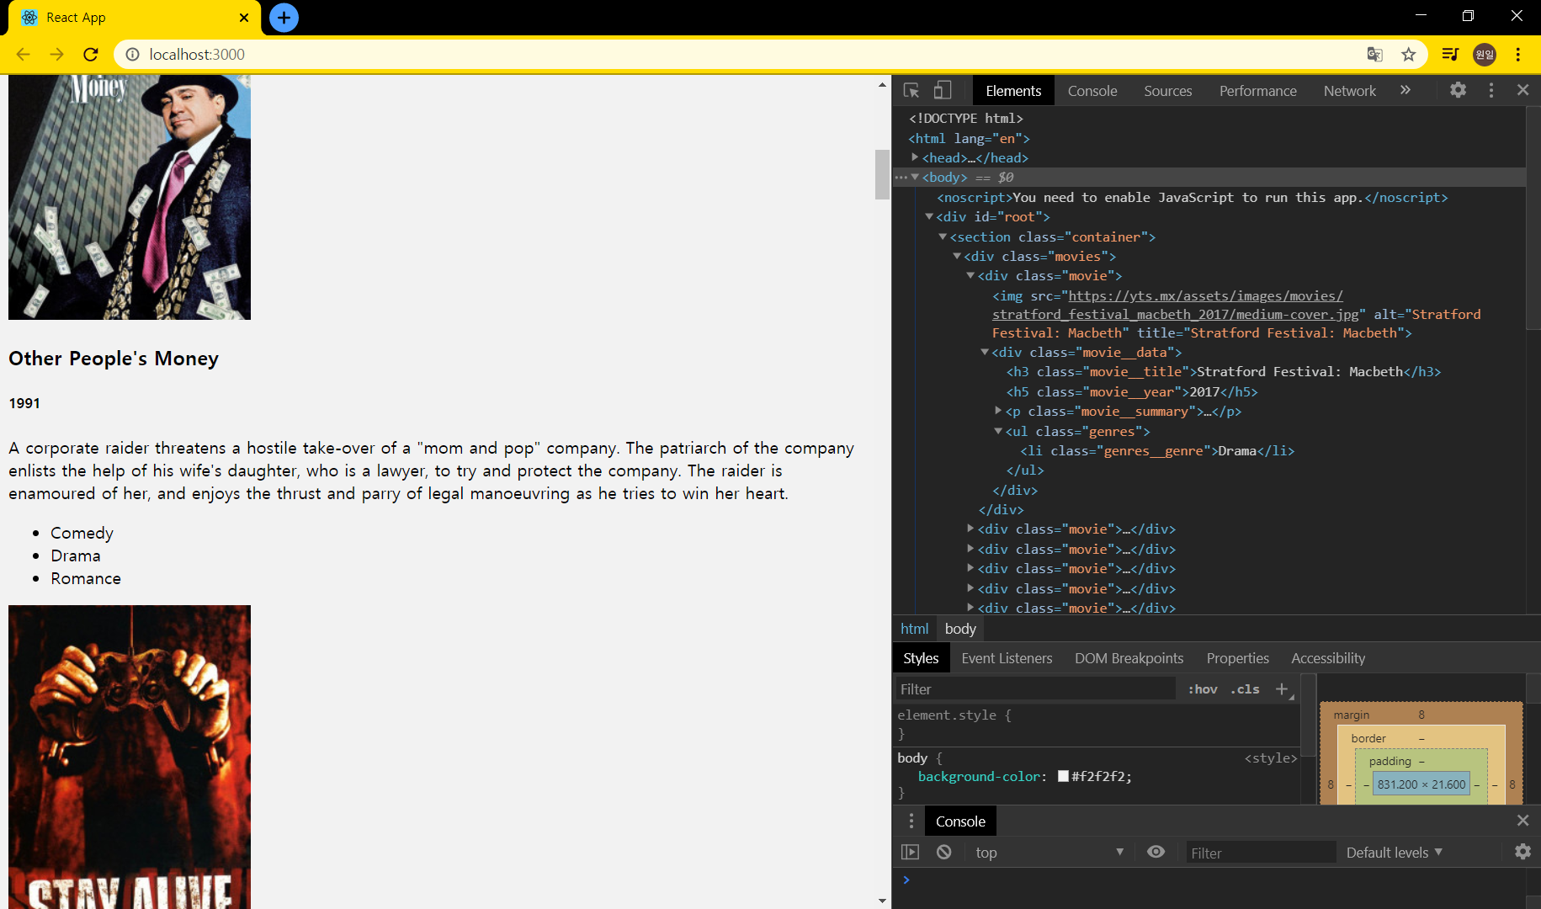This screenshot has width=1541, height=909.
Task: Close the React App tab
Action: pyautogui.click(x=244, y=18)
